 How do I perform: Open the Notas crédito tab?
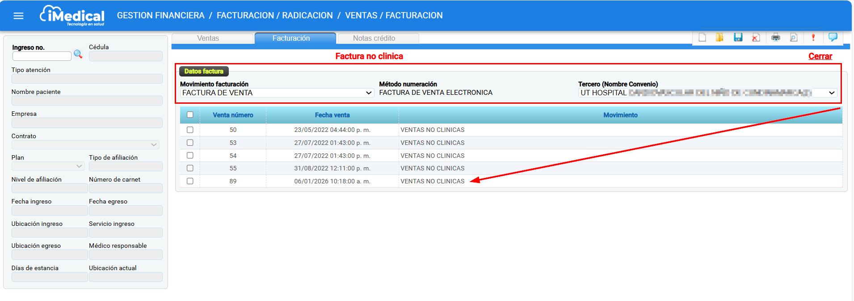pyautogui.click(x=374, y=38)
